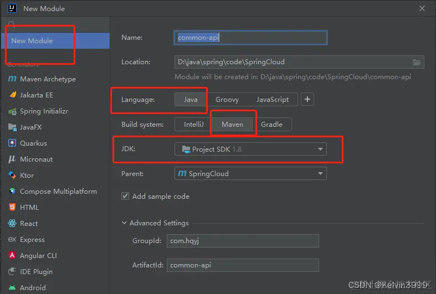Viewport: 436px width, 294px height.
Task: Click the GroupId field com.hqyj
Action: tap(243, 241)
